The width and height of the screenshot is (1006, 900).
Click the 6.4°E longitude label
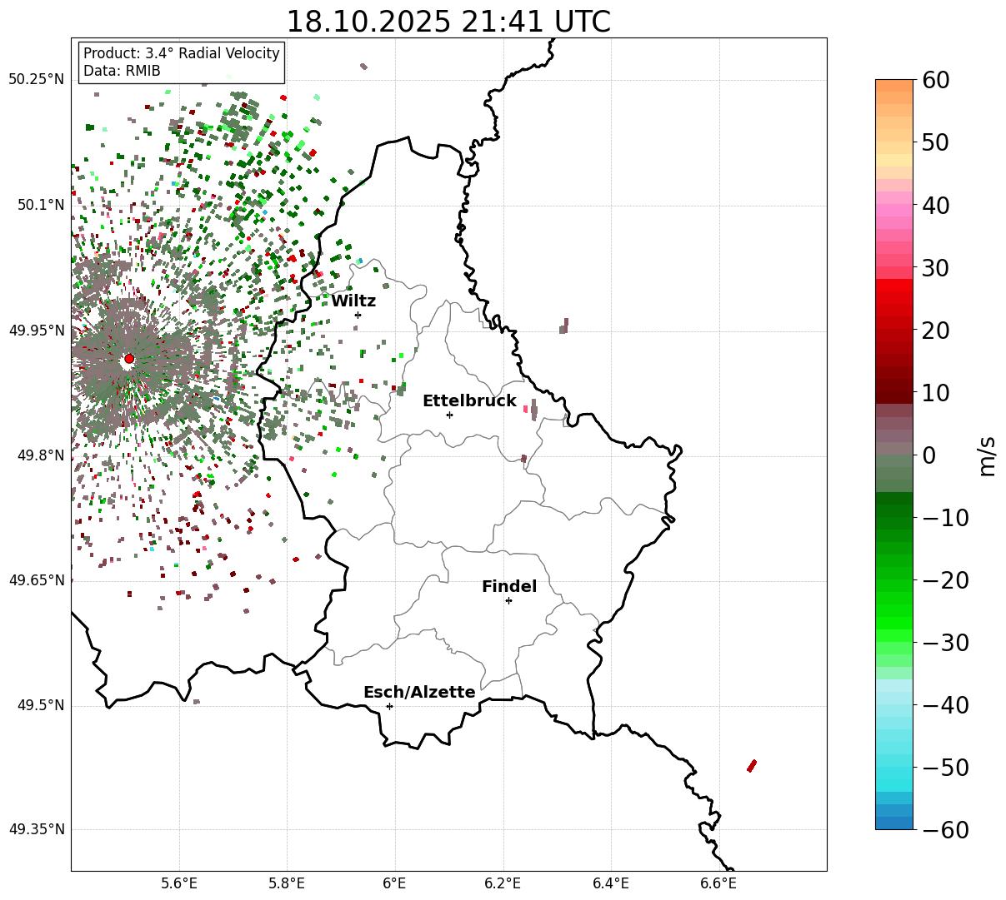[x=610, y=883]
